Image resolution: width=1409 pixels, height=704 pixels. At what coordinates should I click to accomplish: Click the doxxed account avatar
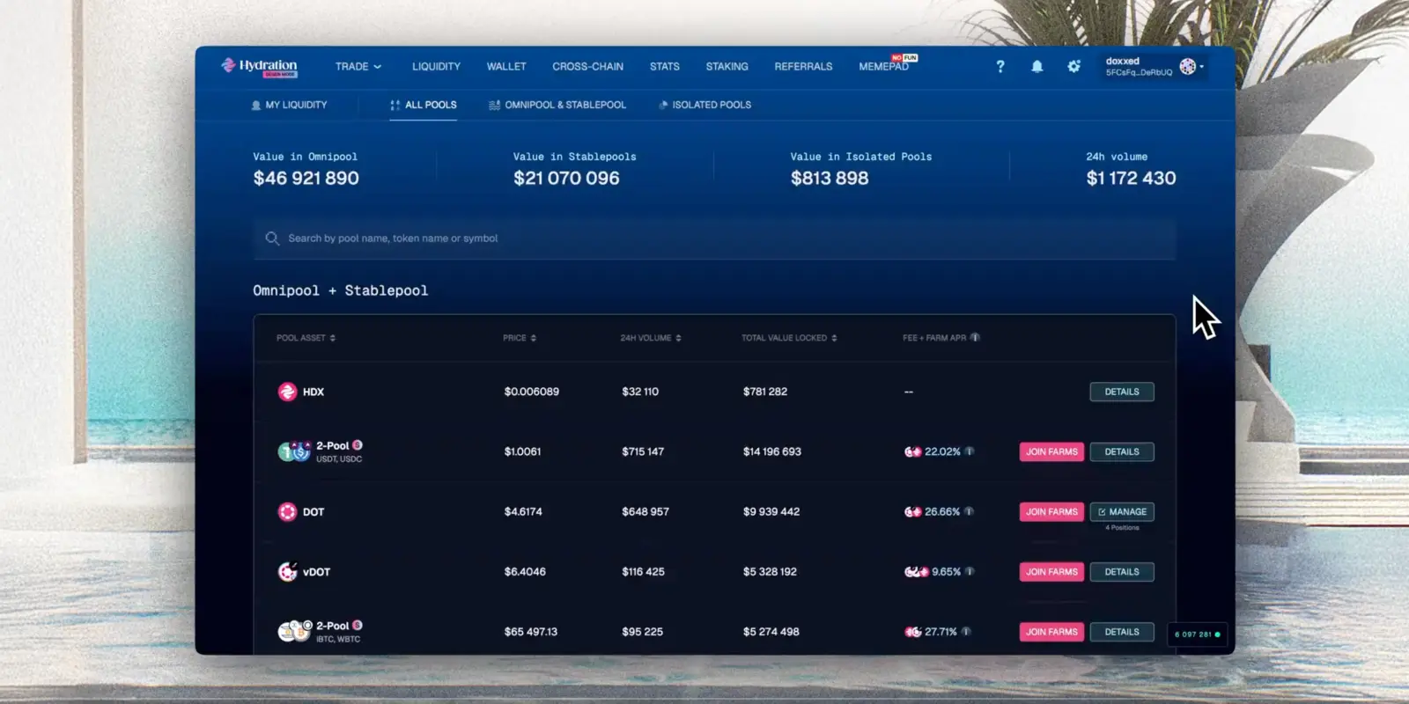tap(1187, 66)
